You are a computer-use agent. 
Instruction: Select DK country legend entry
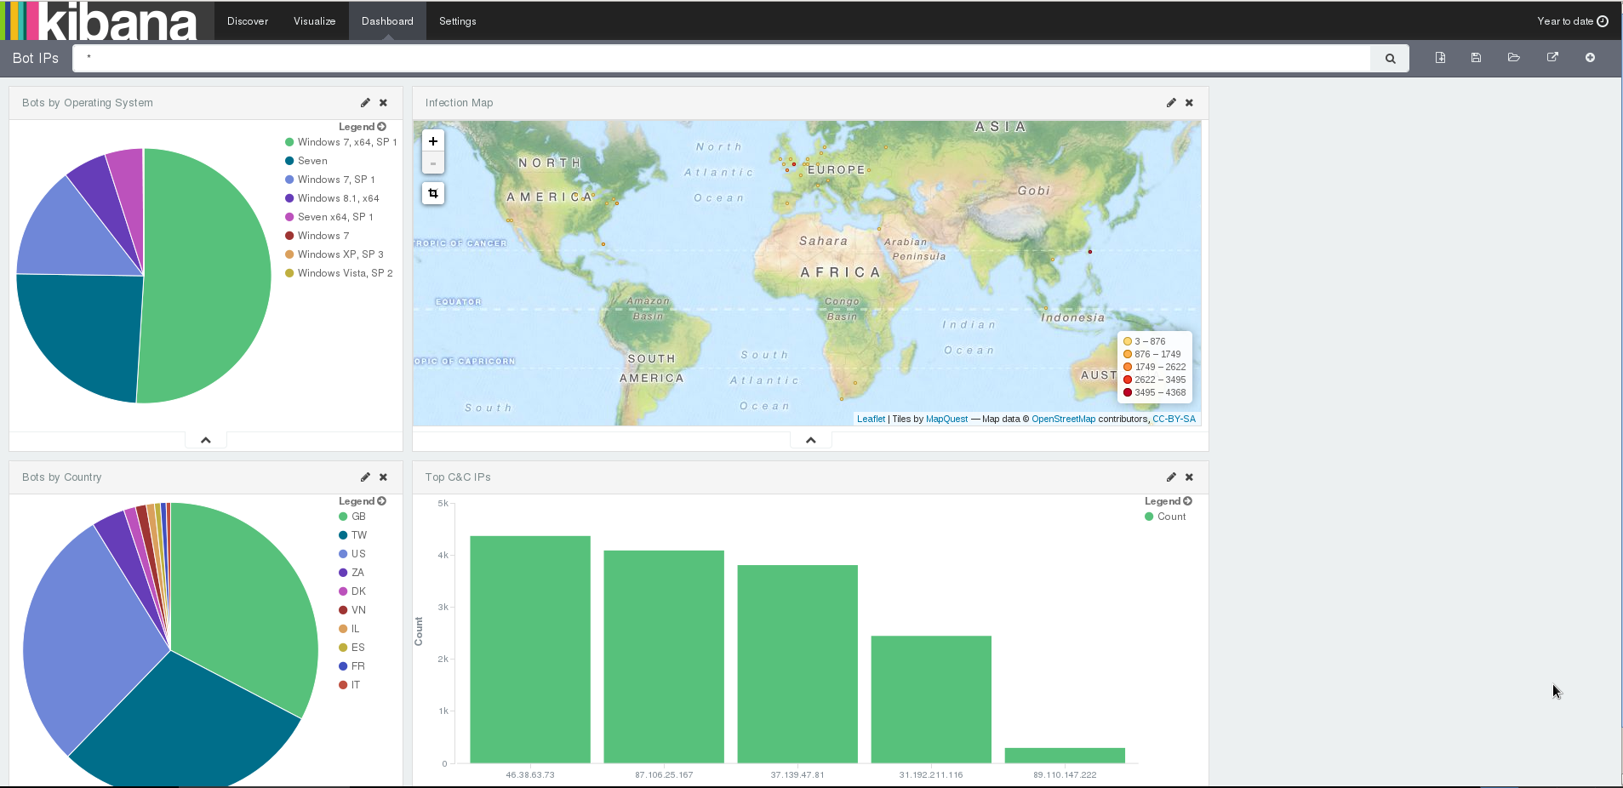point(352,591)
